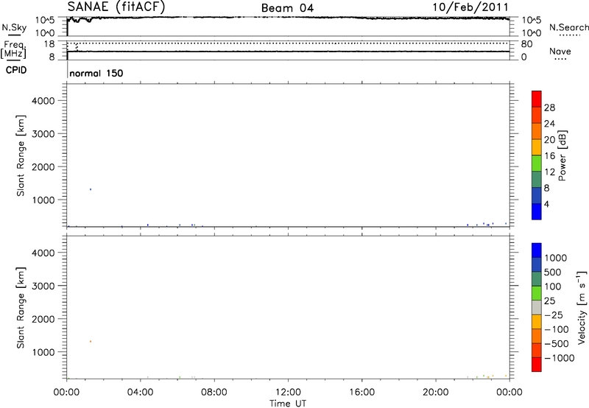Click the 500 value on Velocity colorbar
The height and width of the screenshot is (408, 589).
(x=553, y=272)
